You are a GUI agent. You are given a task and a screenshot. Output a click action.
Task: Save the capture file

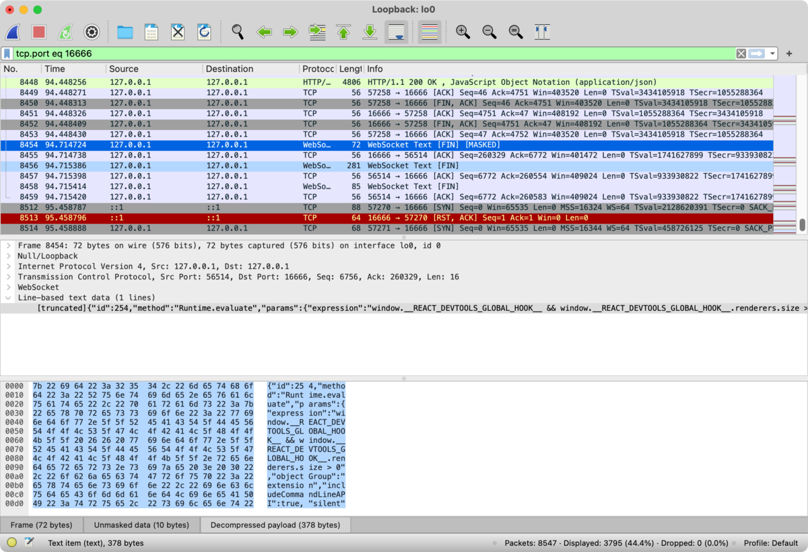tap(151, 32)
